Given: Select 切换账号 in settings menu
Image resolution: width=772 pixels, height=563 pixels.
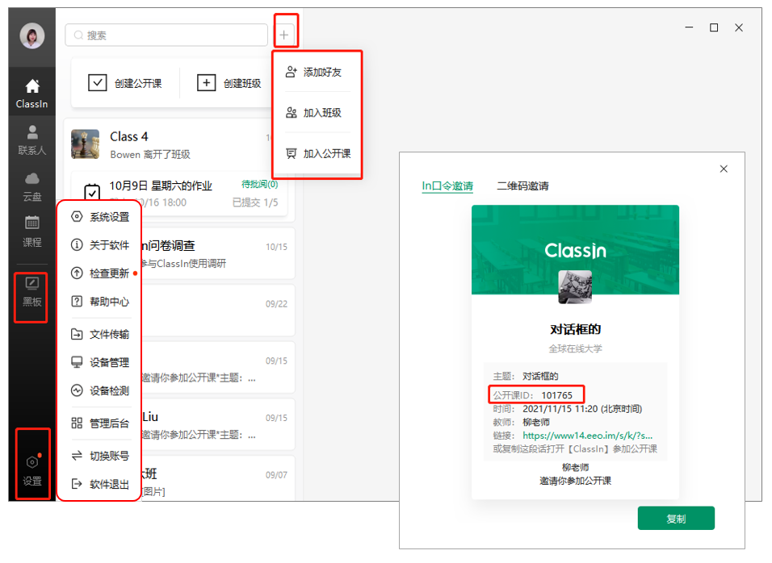Looking at the screenshot, I should coord(100,456).
